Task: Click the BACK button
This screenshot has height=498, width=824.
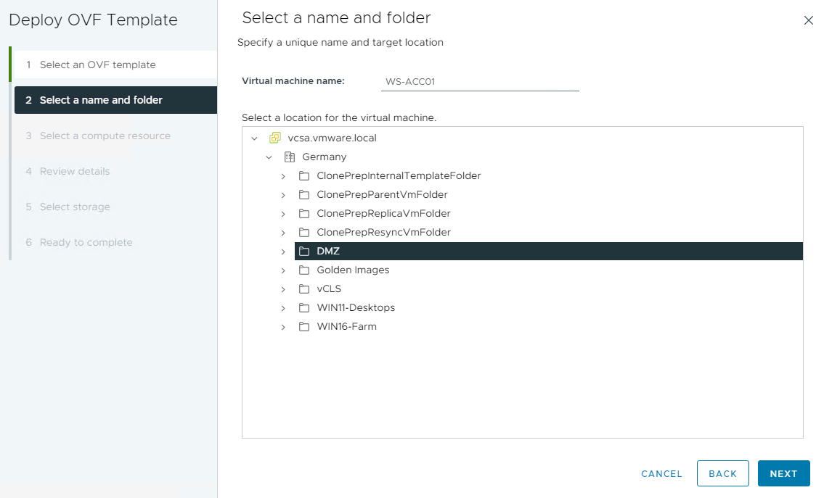Action: 722,473
